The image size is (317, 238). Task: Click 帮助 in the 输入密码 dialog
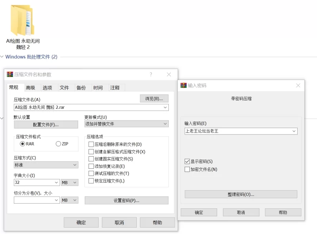coord(283,212)
